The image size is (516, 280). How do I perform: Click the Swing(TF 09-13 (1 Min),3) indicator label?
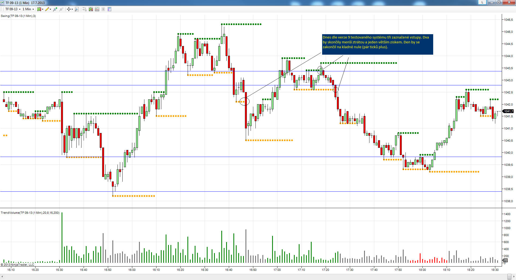[x=18, y=16]
